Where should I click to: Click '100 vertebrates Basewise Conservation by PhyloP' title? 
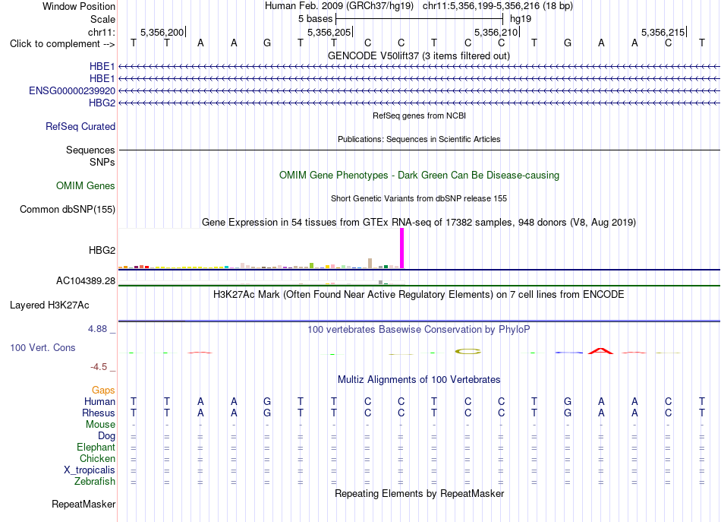pyautogui.click(x=419, y=329)
